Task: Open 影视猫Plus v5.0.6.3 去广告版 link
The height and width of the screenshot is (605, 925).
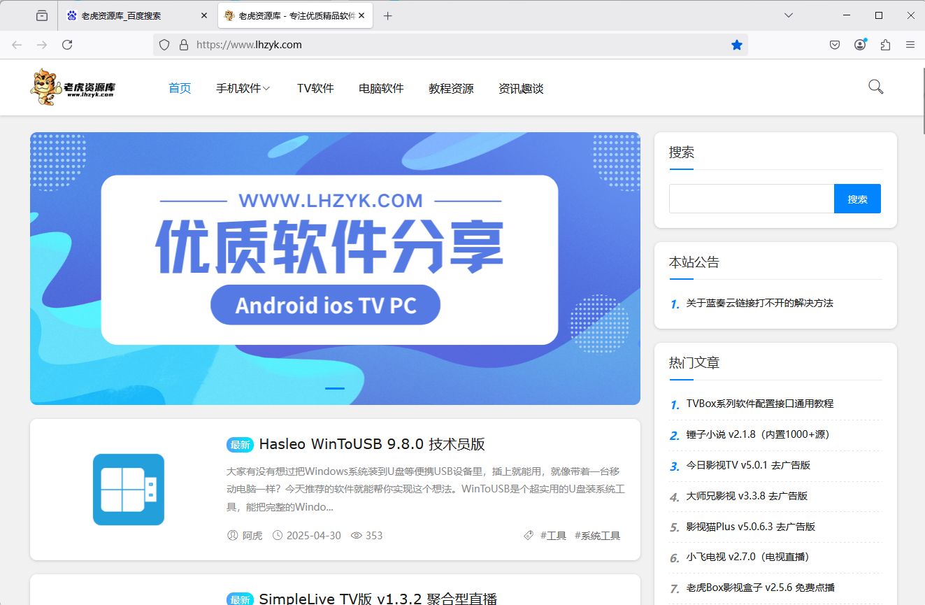Action: point(750,527)
